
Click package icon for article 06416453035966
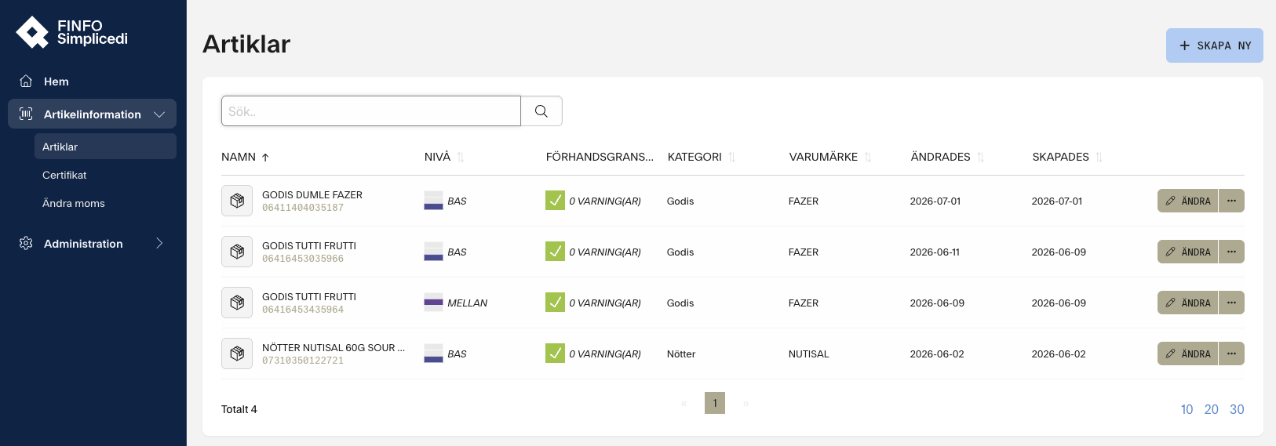[x=237, y=252]
